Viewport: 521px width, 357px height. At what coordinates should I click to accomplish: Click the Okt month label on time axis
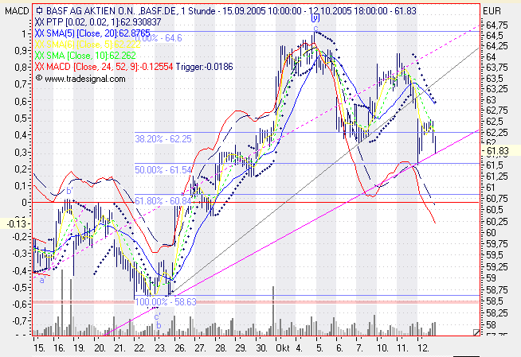(283, 348)
